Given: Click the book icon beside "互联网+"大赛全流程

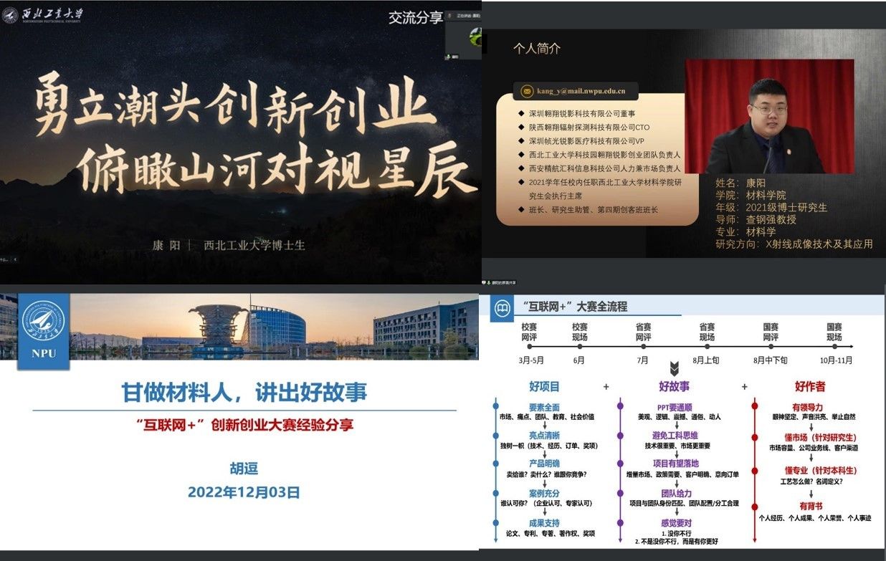Looking at the screenshot, I should (503, 306).
